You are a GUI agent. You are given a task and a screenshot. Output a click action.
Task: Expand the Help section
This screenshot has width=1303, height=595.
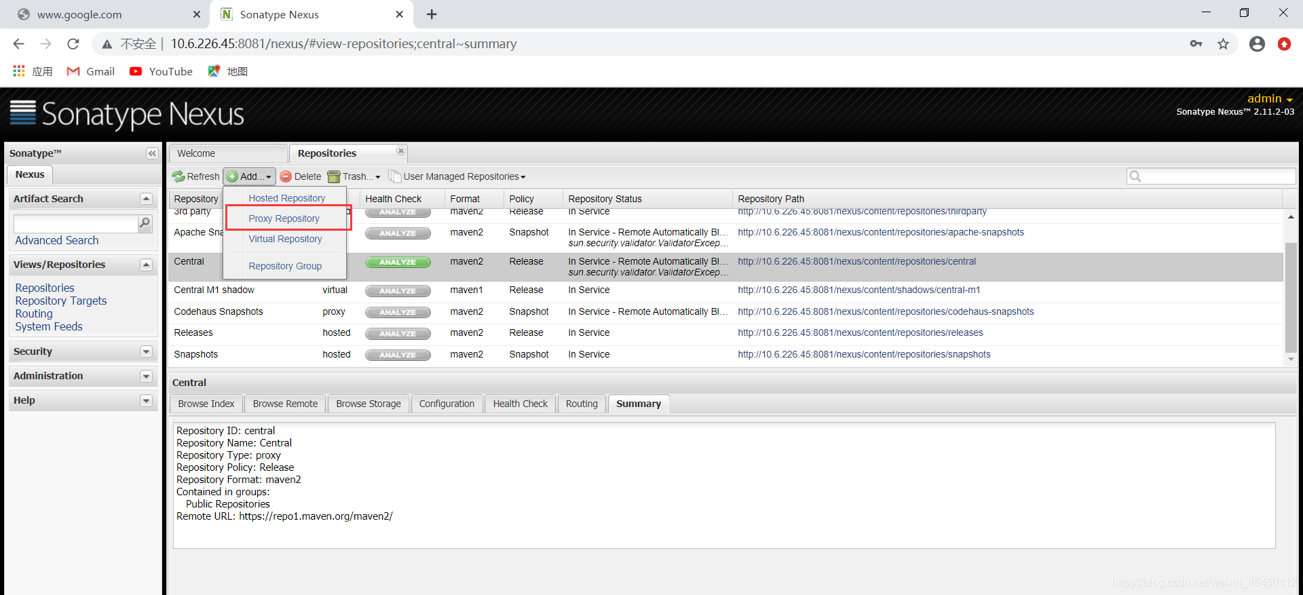(146, 400)
